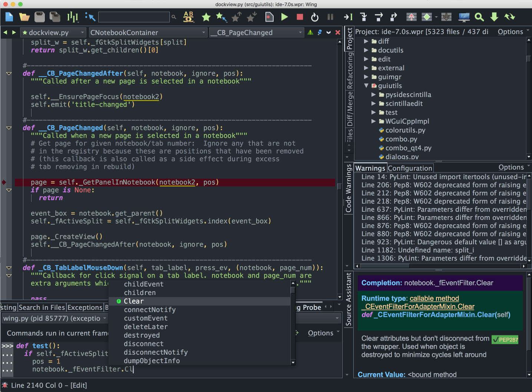Select the Step Into icon

(x=364, y=17)
